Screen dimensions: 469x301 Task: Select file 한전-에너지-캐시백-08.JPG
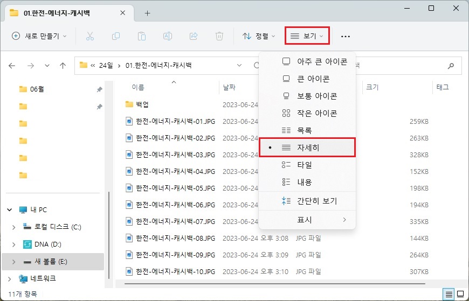coord(175,238)
